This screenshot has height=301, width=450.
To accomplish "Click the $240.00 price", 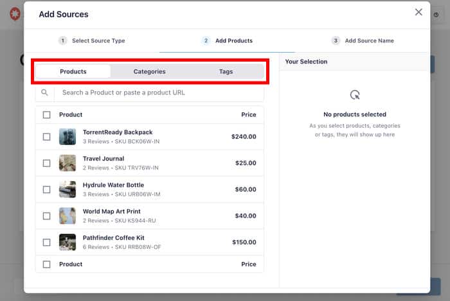I will 244,137.
